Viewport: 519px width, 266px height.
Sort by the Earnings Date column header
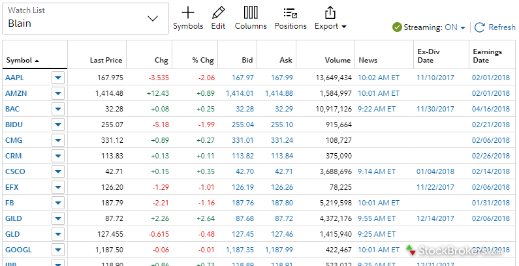487,56
